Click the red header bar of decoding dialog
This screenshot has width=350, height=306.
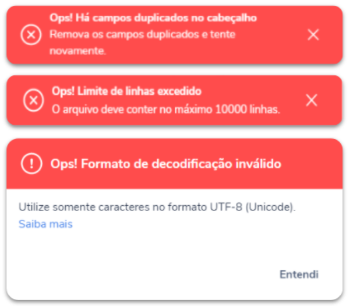(x=175, y=164)
